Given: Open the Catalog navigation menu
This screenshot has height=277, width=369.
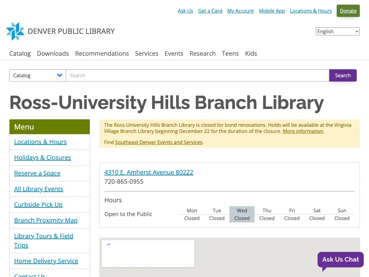Looking at the screenshot, I should (x=20, y=54).
